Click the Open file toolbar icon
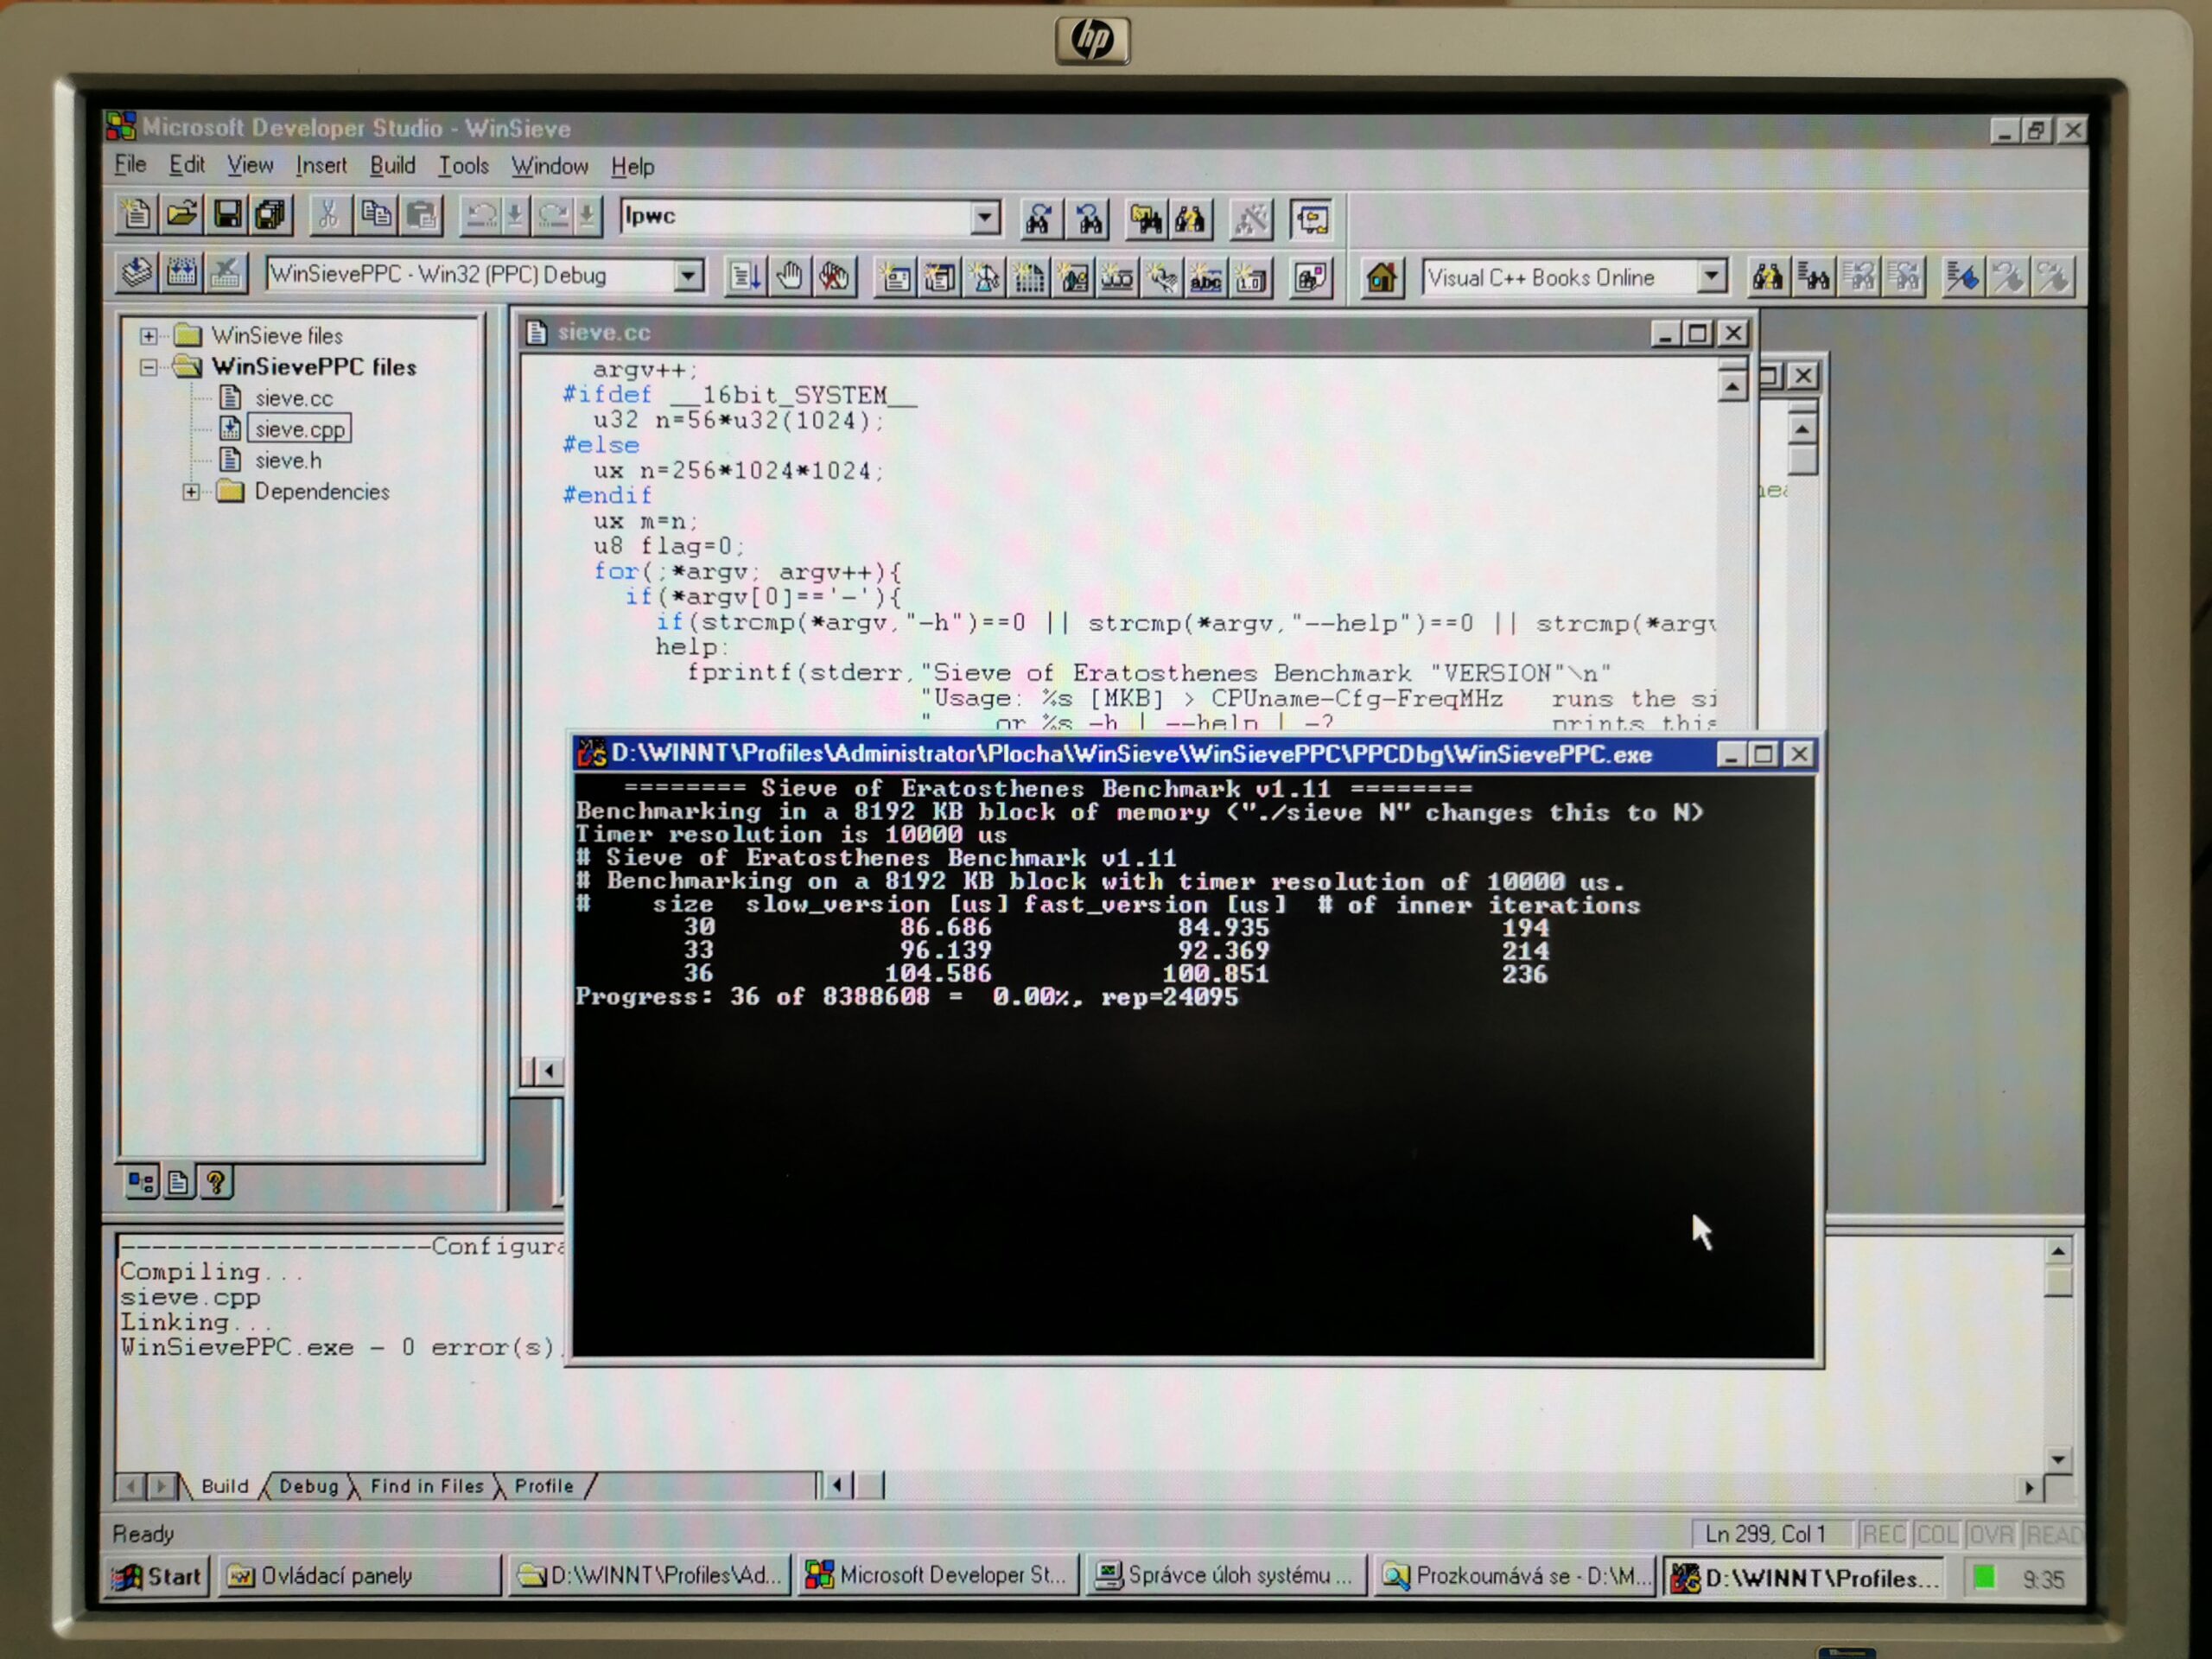Image resolution: width=2212 pixels, height=1659 pixels. [x=181, y=214]
